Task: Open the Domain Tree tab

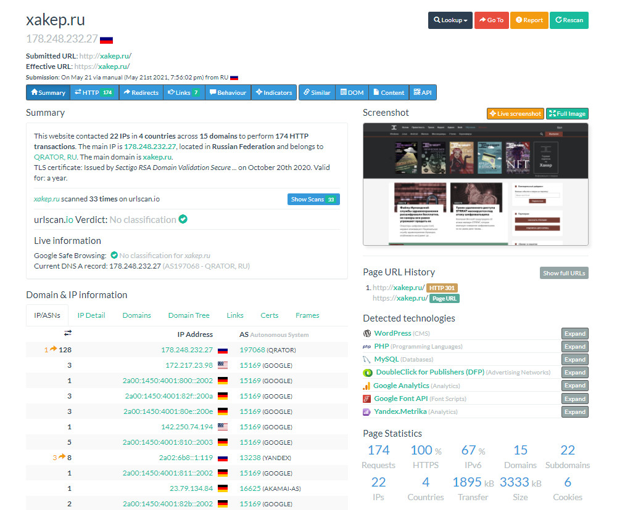Action: pos(189,315)
